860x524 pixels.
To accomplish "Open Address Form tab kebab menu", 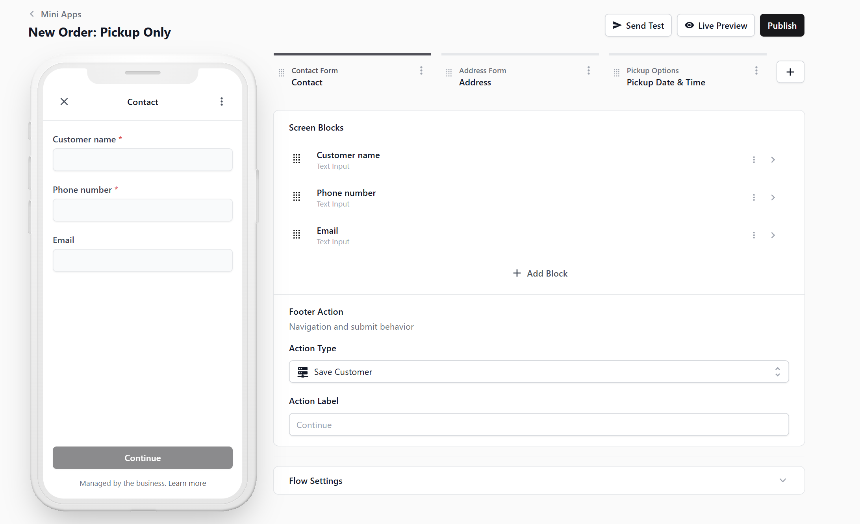I will tap(588, 70).
